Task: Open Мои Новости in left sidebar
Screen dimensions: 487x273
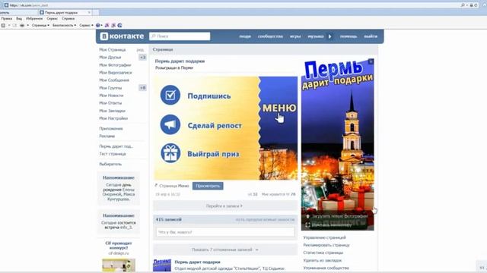Action: (111, 96)
